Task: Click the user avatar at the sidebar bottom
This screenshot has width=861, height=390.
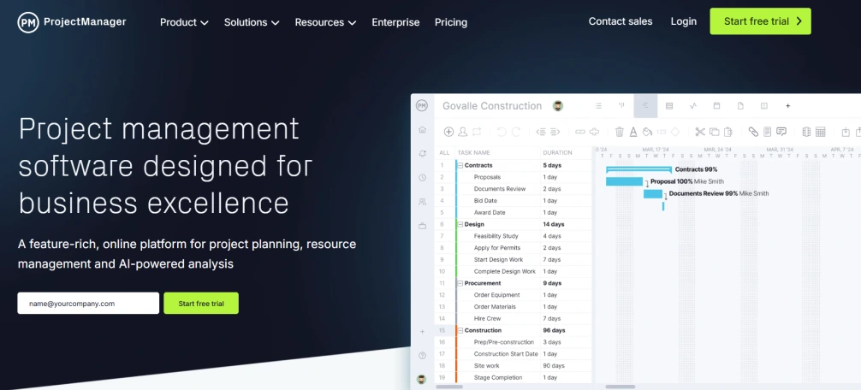Action: 422,379
